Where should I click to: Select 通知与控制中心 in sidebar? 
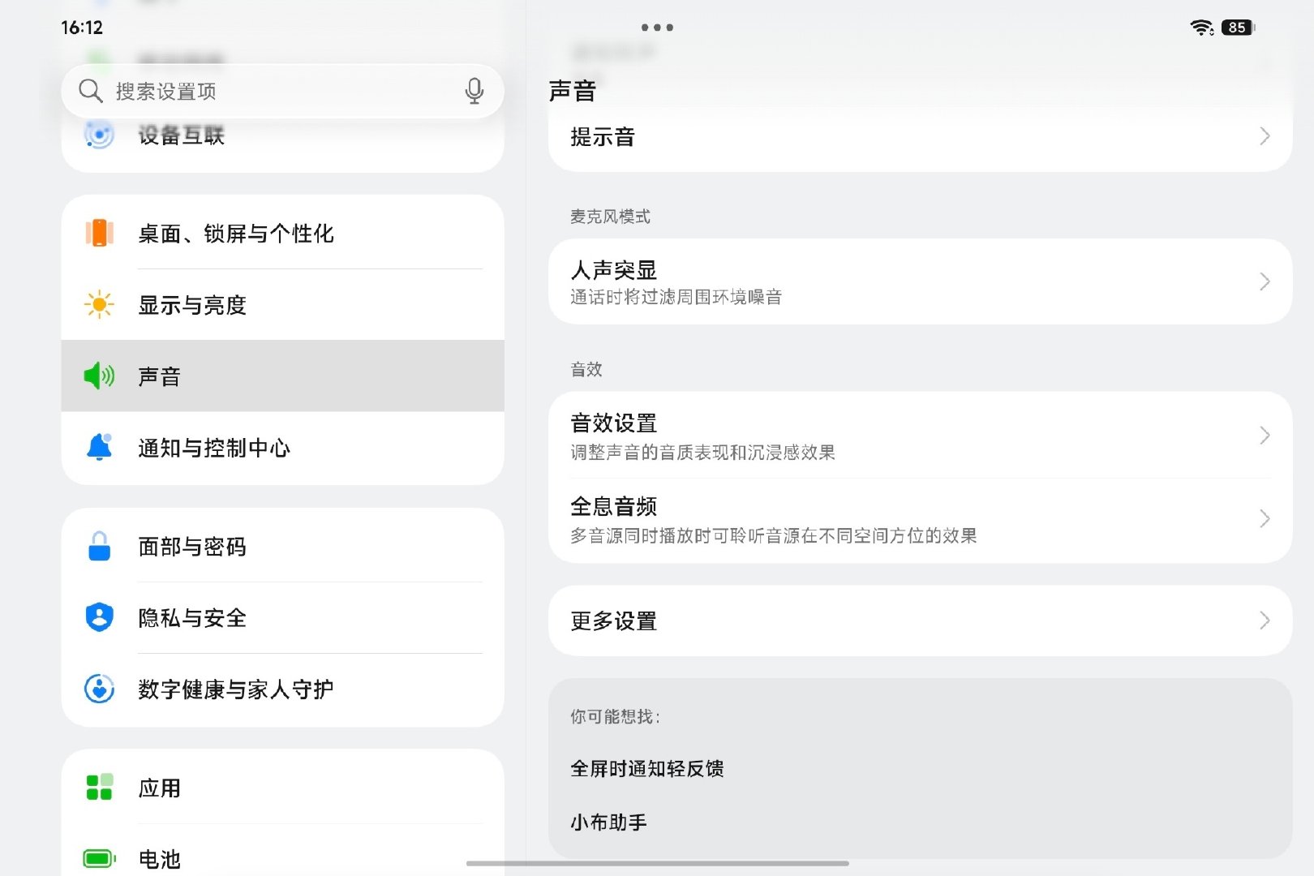[282, 447]
